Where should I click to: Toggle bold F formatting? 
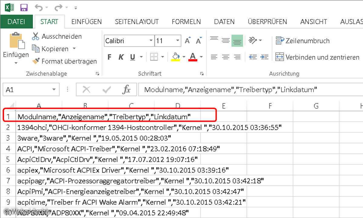pyautogui.click(x=110, y=57)
